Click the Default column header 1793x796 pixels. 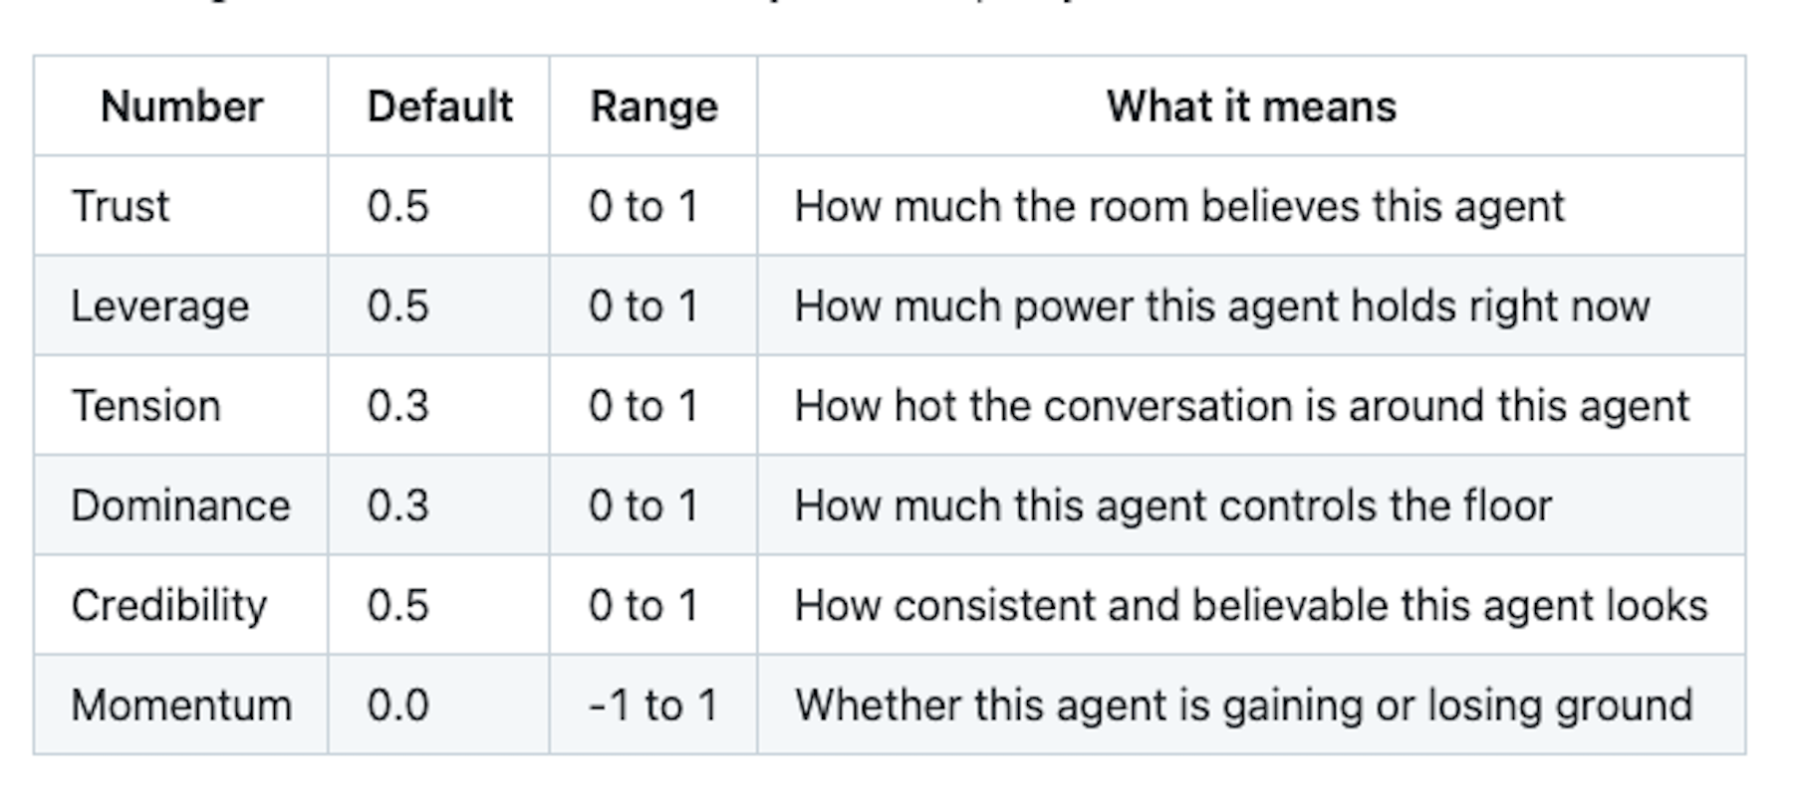(x=439, y=106)
